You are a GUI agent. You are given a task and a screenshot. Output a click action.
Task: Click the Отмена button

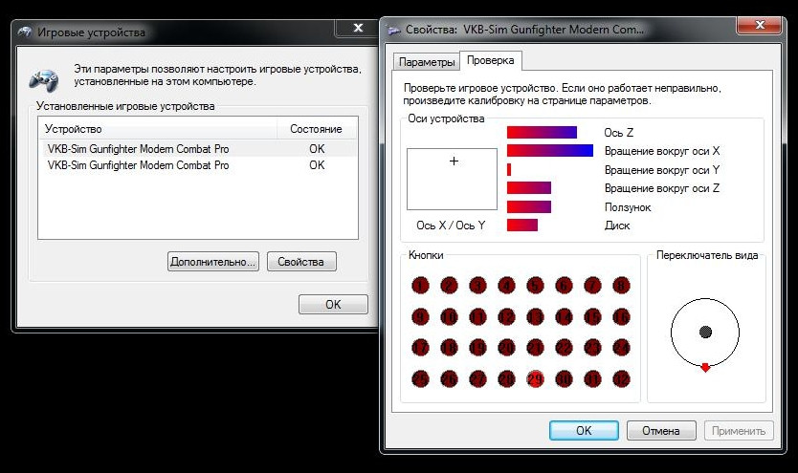click(661, 430)
